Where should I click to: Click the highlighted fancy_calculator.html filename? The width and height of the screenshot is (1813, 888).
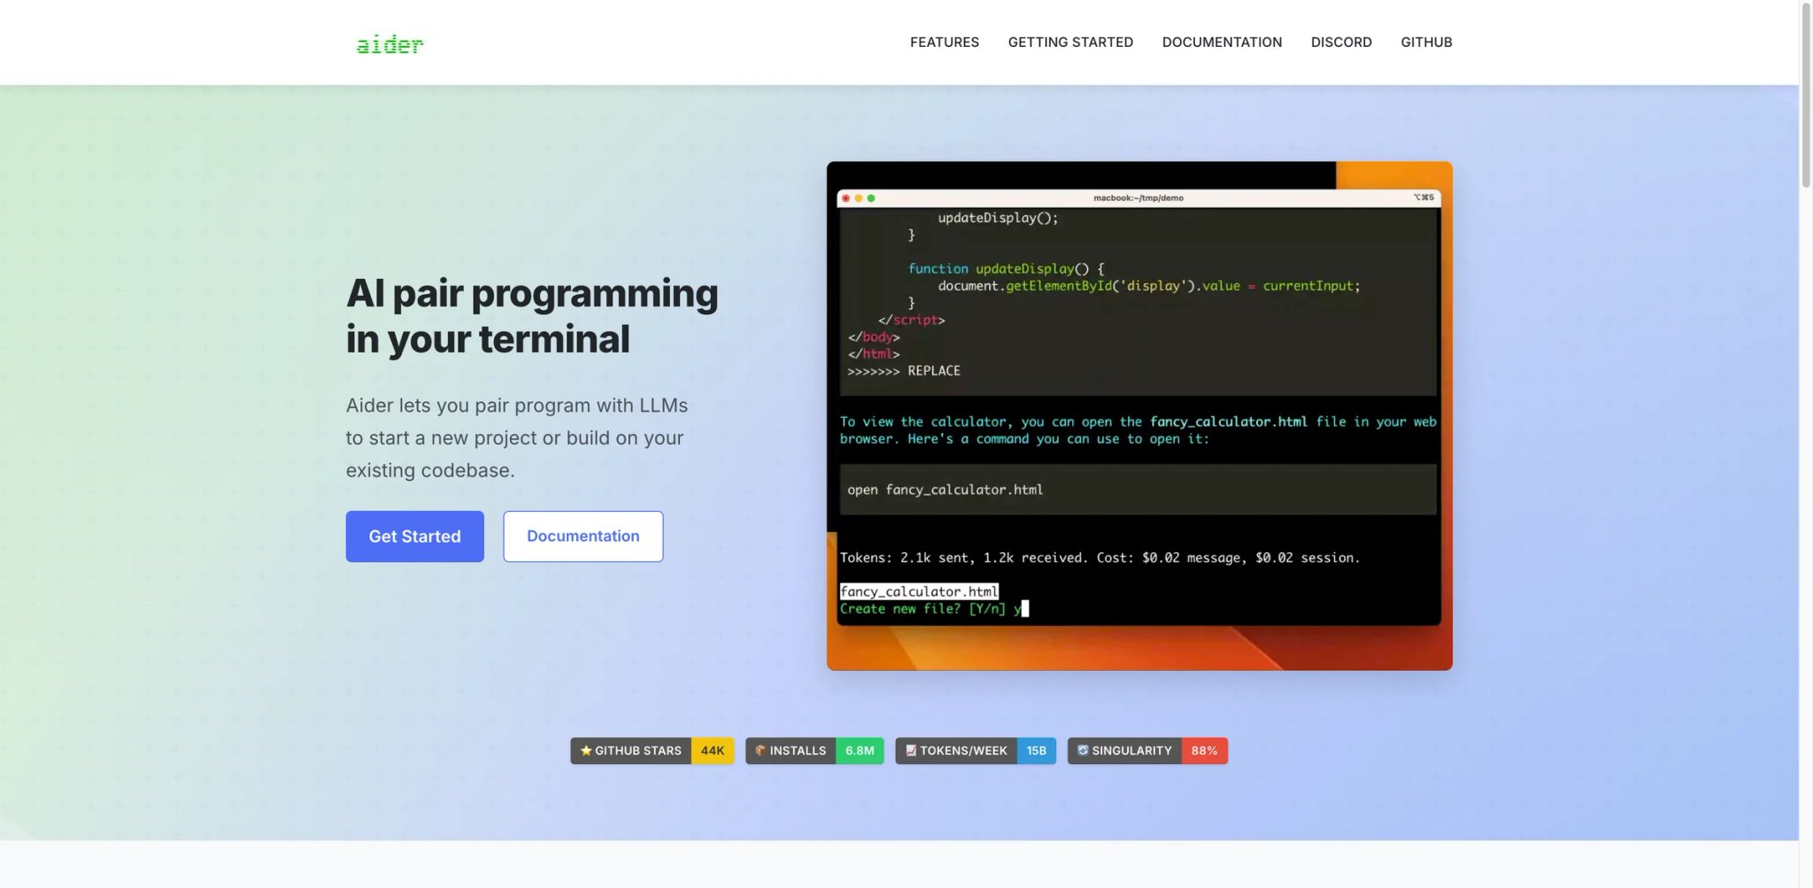click(x=919, y=591)
